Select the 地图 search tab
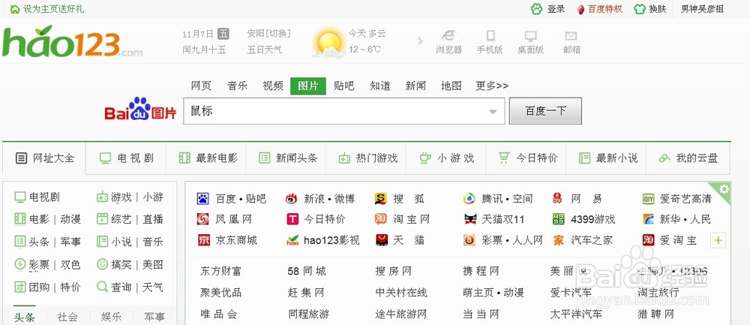This screenshot has width=750, height=325. [451, 86]
